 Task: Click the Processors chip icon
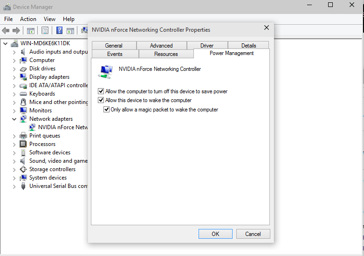click(x=23, y=144)
